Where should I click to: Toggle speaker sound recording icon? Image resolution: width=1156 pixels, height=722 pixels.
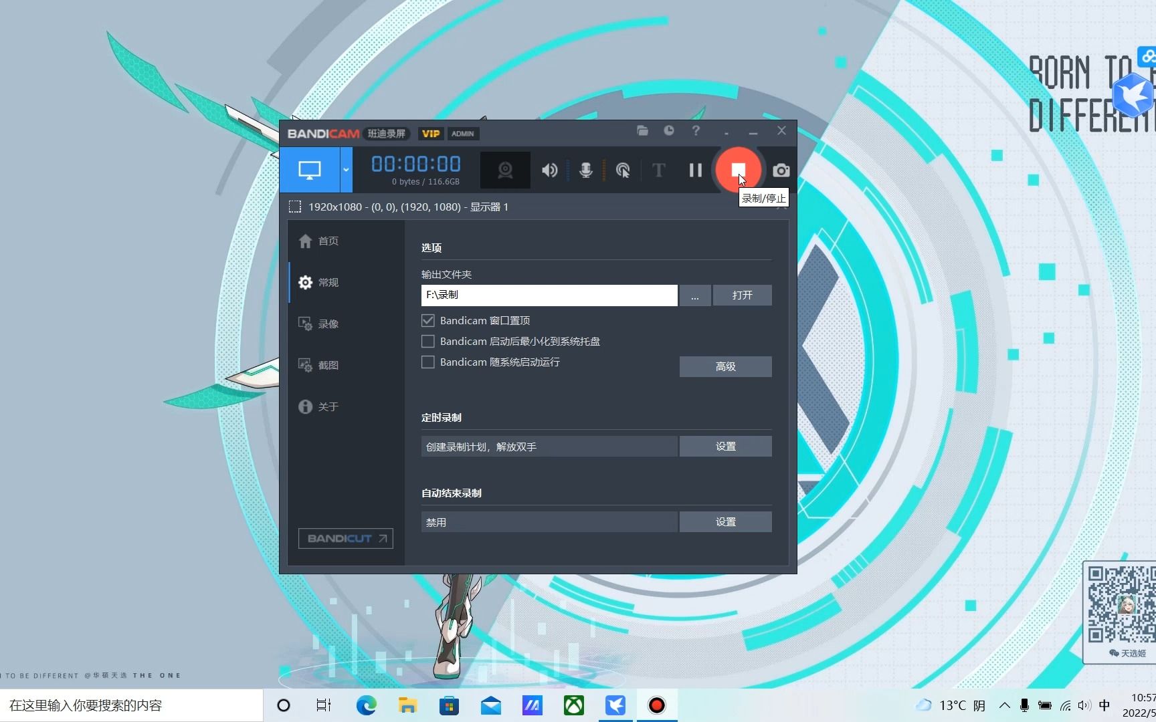(x=549, y=170)
